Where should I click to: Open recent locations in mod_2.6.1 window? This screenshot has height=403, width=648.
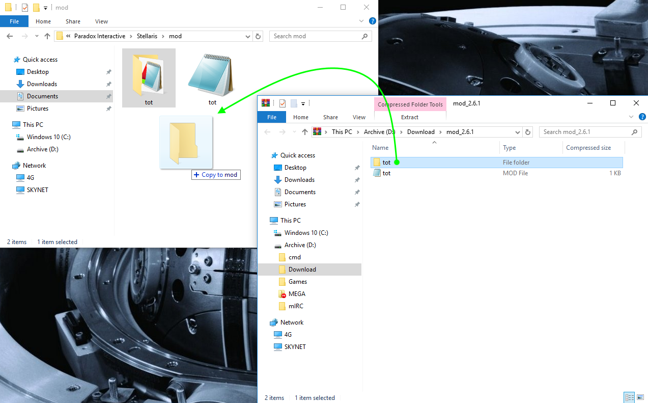point(295,132)
